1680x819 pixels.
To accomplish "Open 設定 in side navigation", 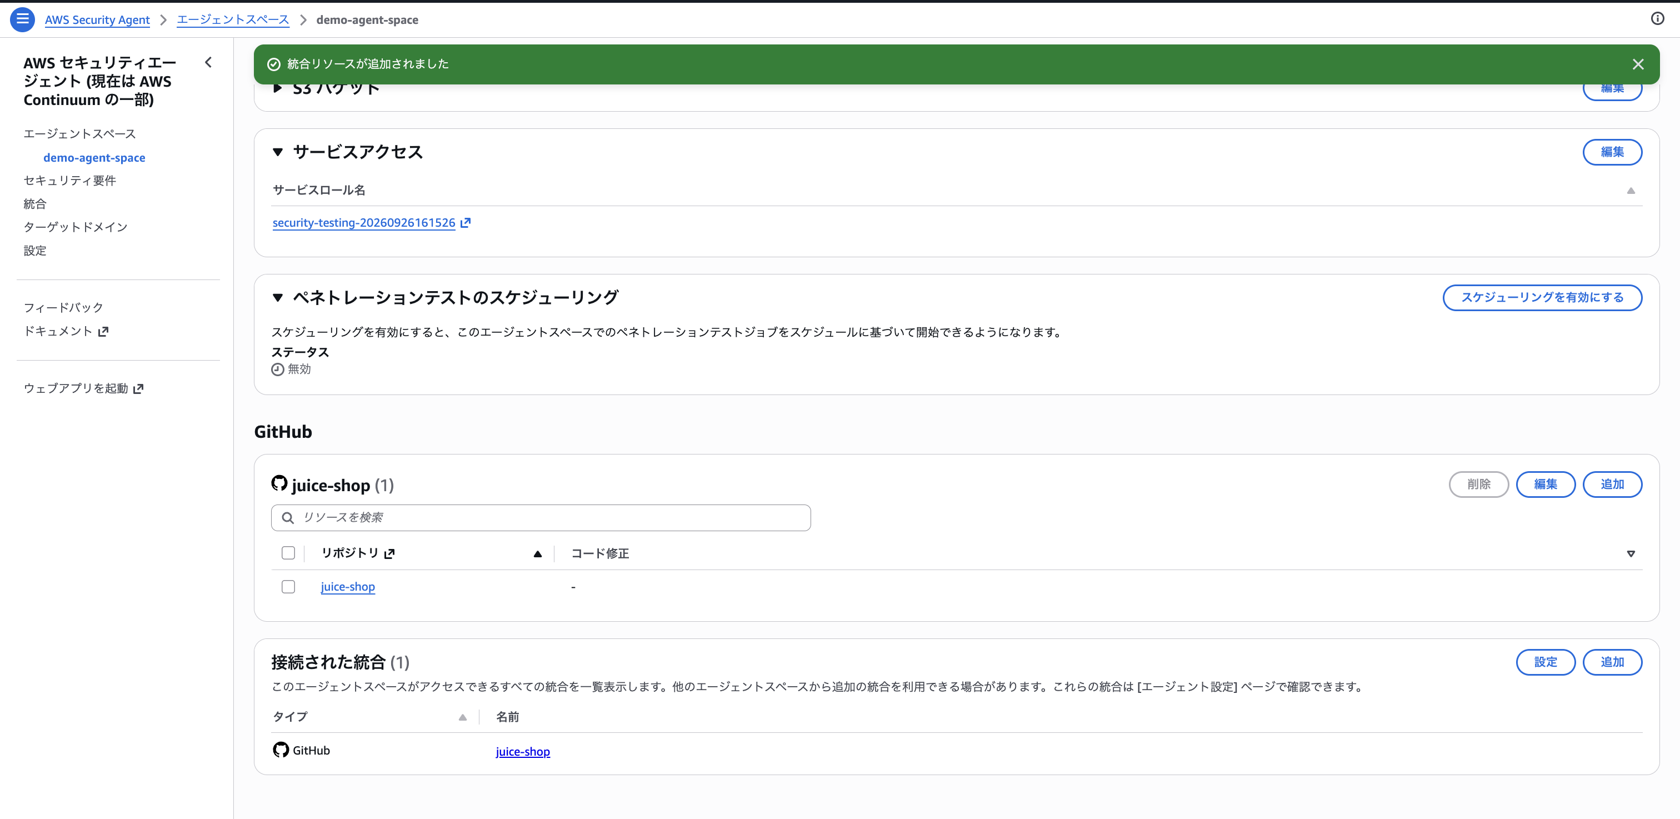I will pos(35,251).
